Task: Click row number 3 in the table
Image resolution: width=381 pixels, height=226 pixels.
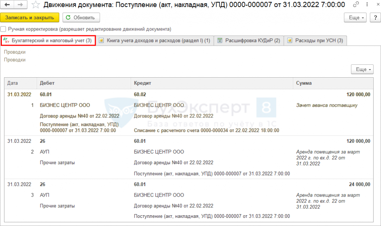Action: pyautogui.click(x=32, y=195)
